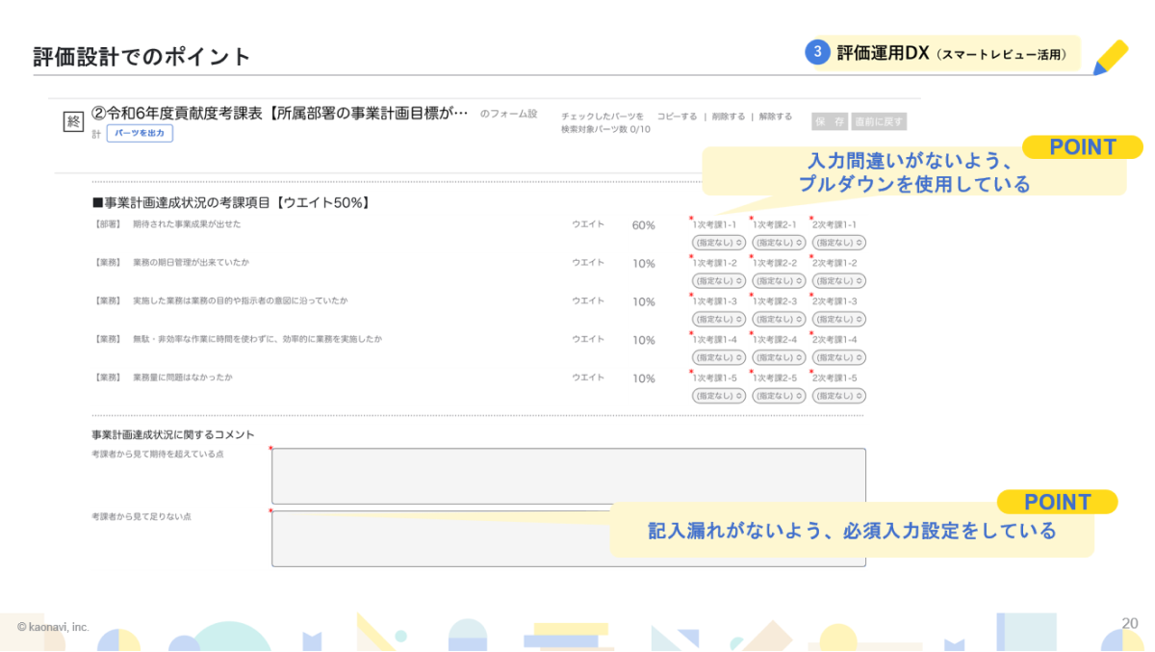Expand the 2次考課1-1 pulldown
Image resolution: width=1155 pixels, height=652 pixels.
pyautogui.click(x=838, y=243)
